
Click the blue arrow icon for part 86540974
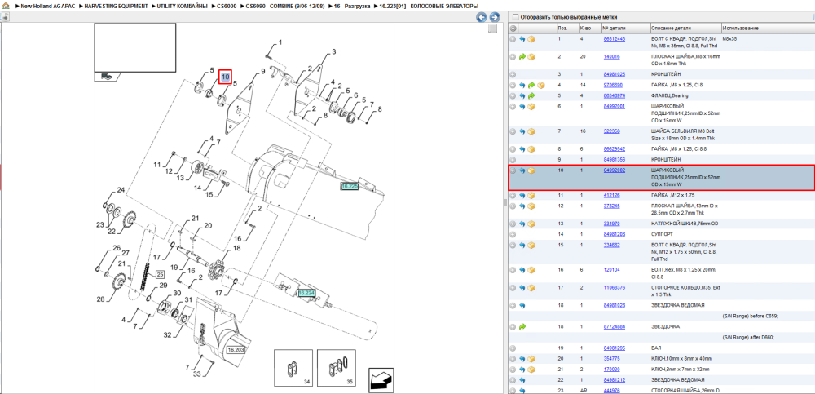tap(522, 95)
